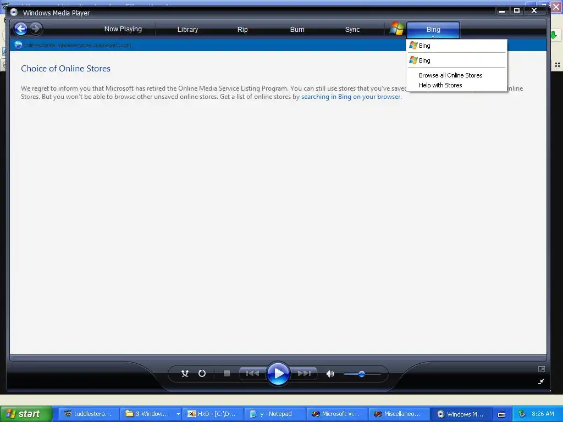Expand the 3 Windows Explorer taskbar group
563x422 pixels.
pyautogui.click(x=151, y=414)
